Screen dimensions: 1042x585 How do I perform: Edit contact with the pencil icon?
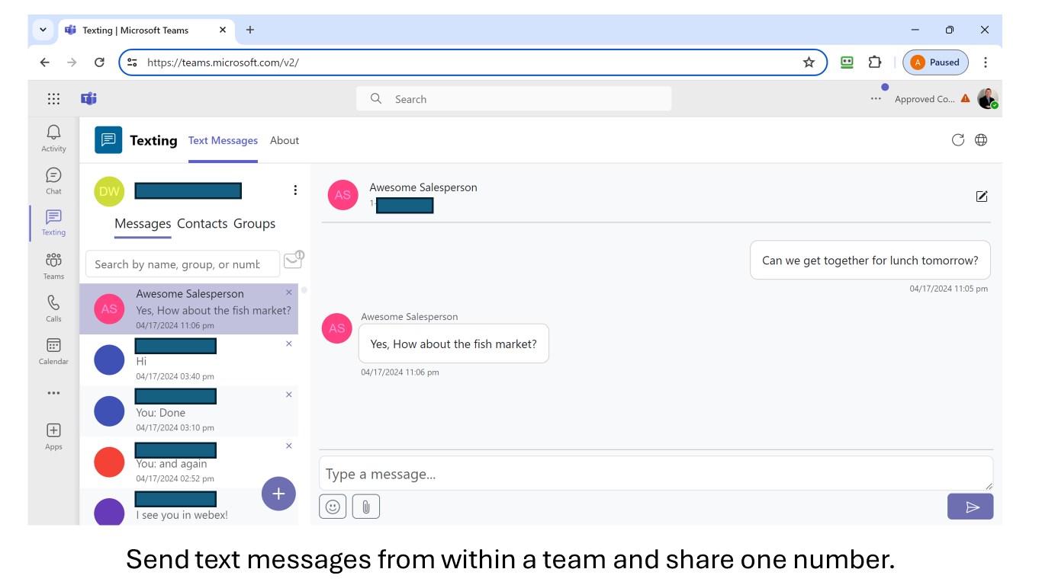(x=982, y=197)
